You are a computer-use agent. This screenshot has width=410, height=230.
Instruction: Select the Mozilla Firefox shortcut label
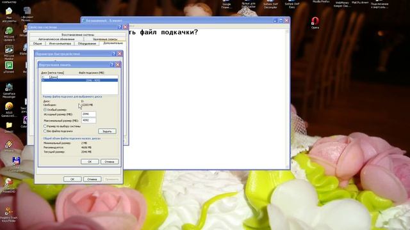click(x=321, y=1)
